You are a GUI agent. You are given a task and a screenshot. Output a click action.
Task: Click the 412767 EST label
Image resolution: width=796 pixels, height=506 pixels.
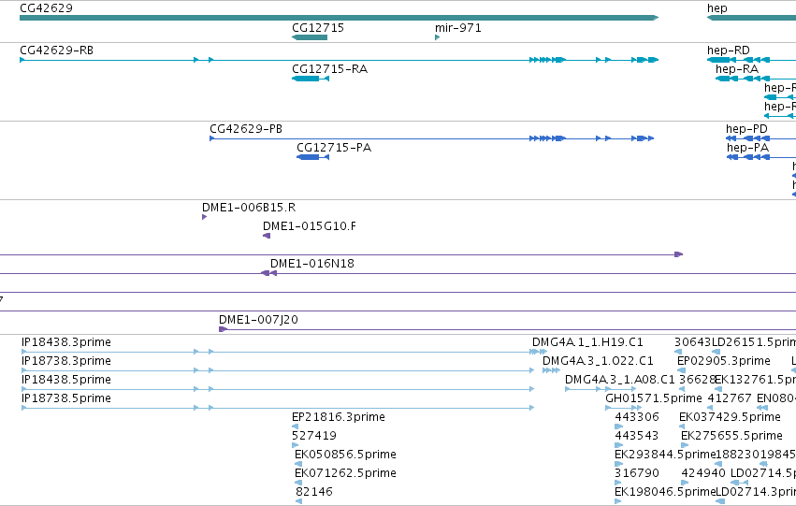(x=730, y=398)
